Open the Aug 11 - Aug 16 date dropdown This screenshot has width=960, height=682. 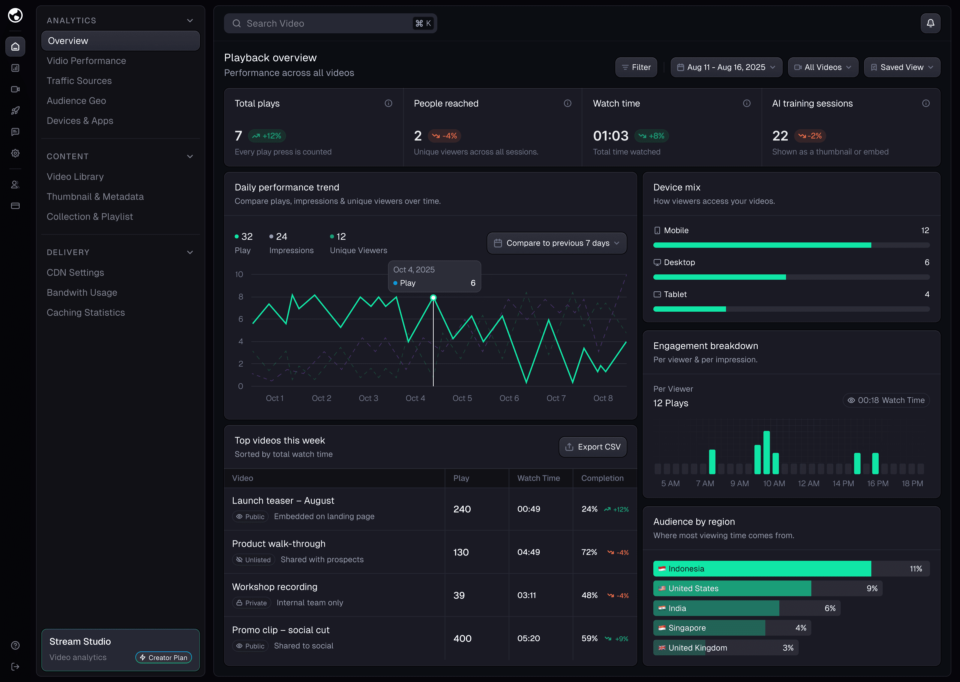(726, 67)
